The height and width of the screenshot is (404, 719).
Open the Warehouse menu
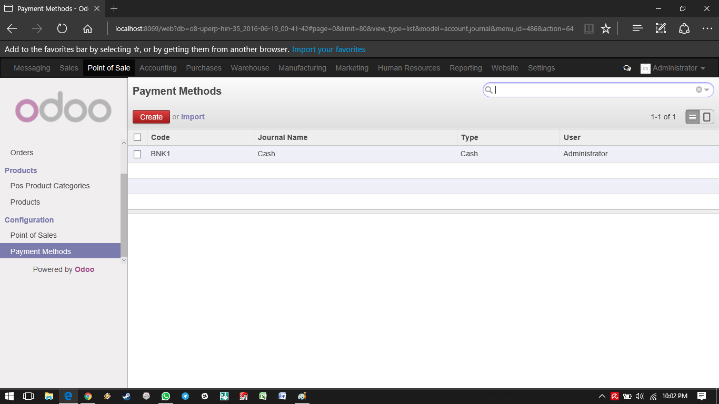click(250, 68)
